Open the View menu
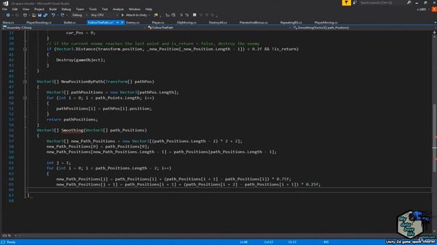The width and height of the screenshot is (437, 245). pos(26,9)
